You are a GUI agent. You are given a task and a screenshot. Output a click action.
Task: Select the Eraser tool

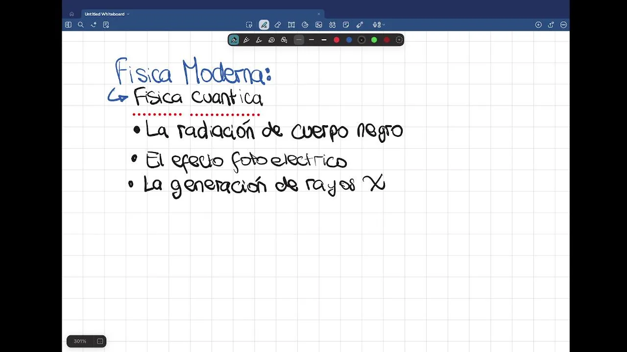coord(278,25)
